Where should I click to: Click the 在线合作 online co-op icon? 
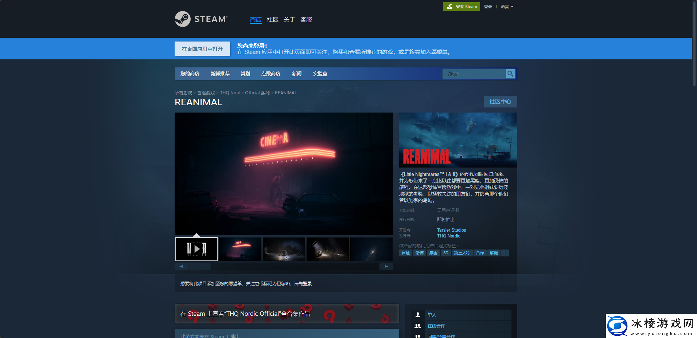[x=418, y=326]
